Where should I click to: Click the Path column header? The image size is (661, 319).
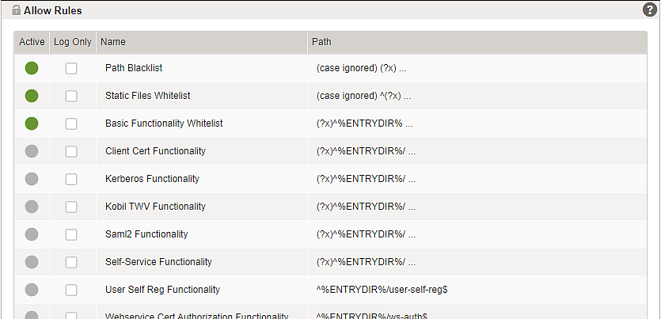point(477,42)
